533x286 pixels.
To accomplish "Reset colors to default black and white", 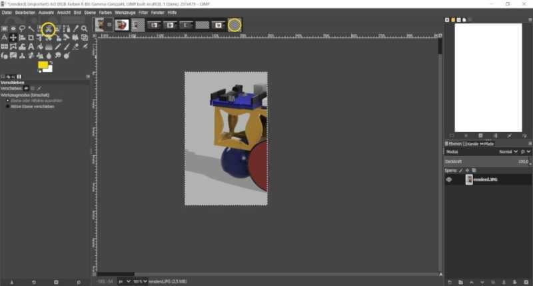I will [40, 71].
